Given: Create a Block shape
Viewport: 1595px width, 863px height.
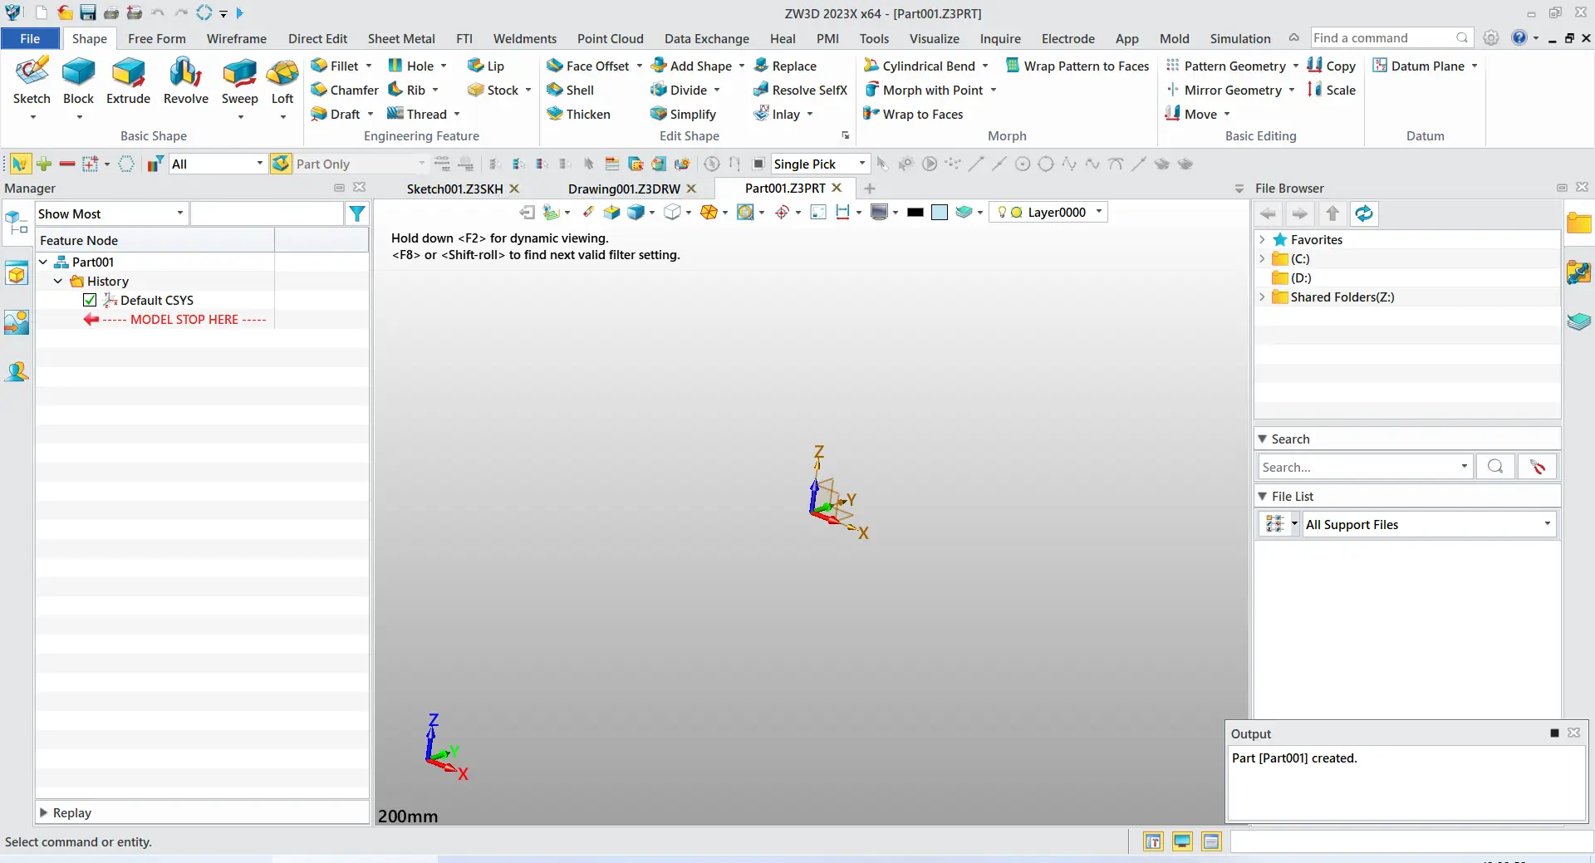Looking at the screenshot, I should click(x=78, y=81).
